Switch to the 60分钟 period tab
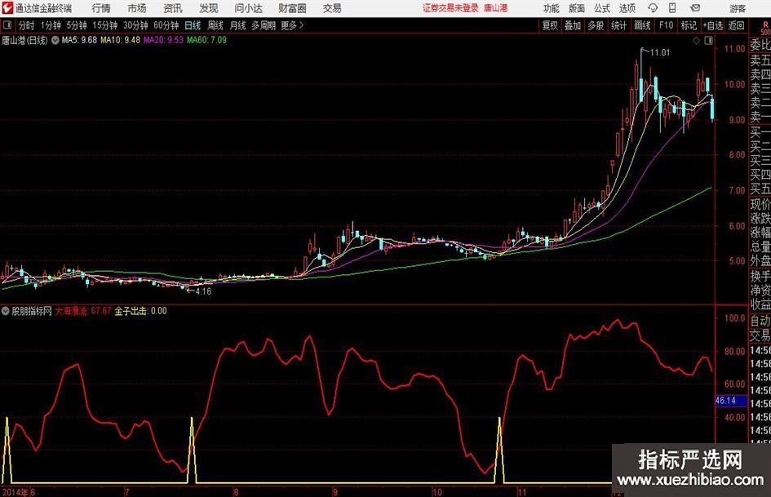 (166, 25)
